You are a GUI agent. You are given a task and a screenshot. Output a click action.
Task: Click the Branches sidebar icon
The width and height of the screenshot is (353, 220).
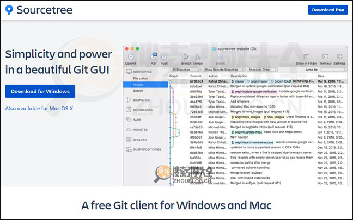click(x=129, y=100)
